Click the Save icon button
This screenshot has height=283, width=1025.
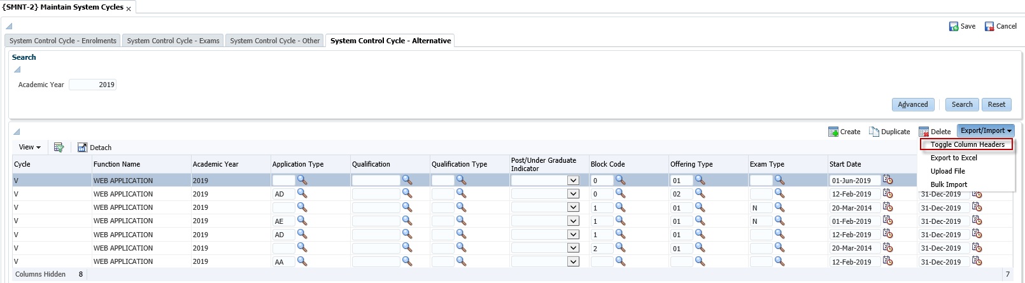[x=954, y=26]
